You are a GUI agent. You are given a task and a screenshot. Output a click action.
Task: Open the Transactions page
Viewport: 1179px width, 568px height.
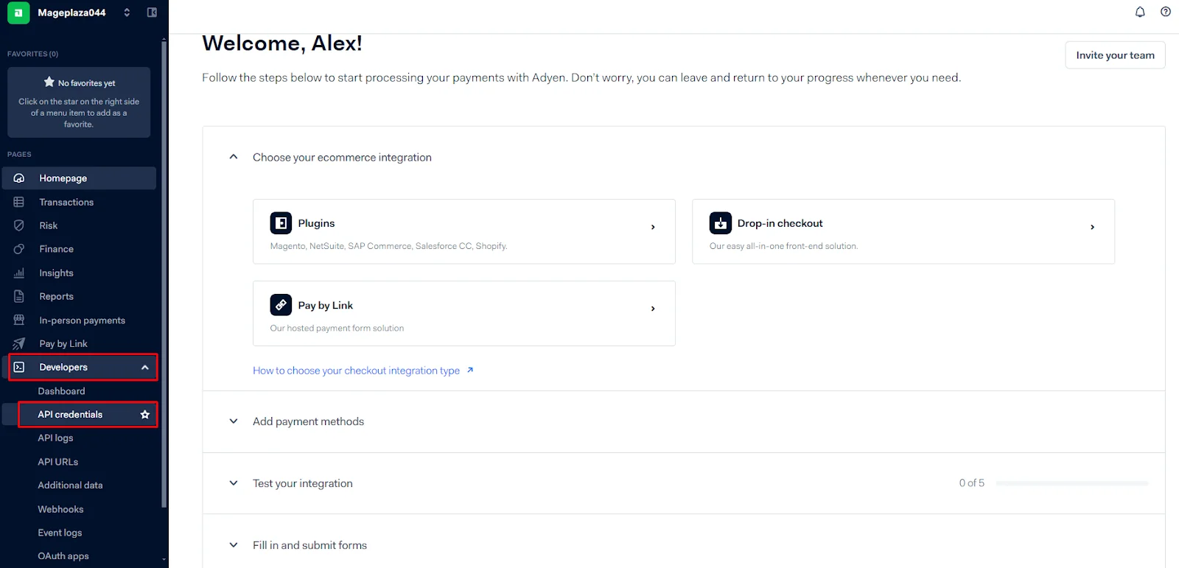click(66, 202)
